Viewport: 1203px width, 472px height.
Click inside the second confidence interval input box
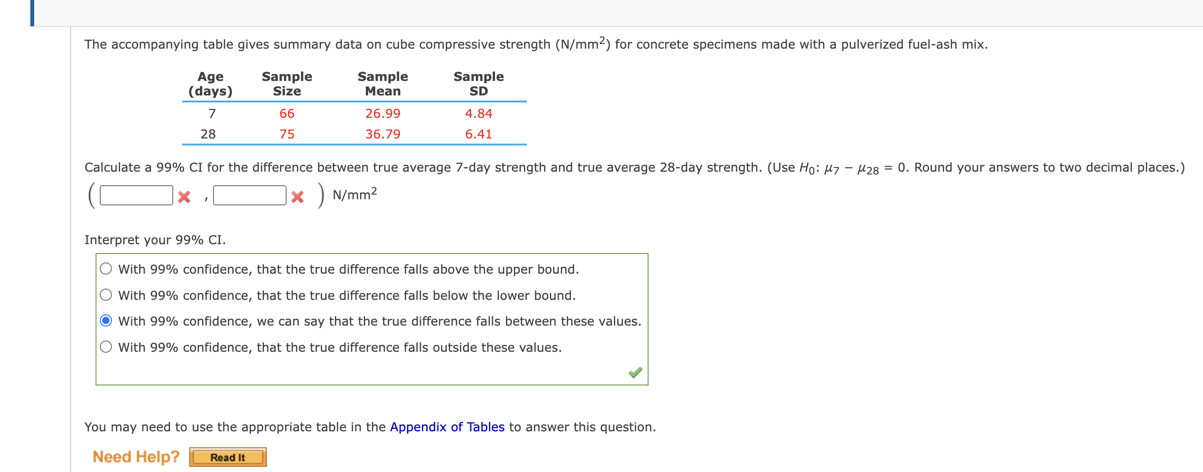(x=250, y=196)
